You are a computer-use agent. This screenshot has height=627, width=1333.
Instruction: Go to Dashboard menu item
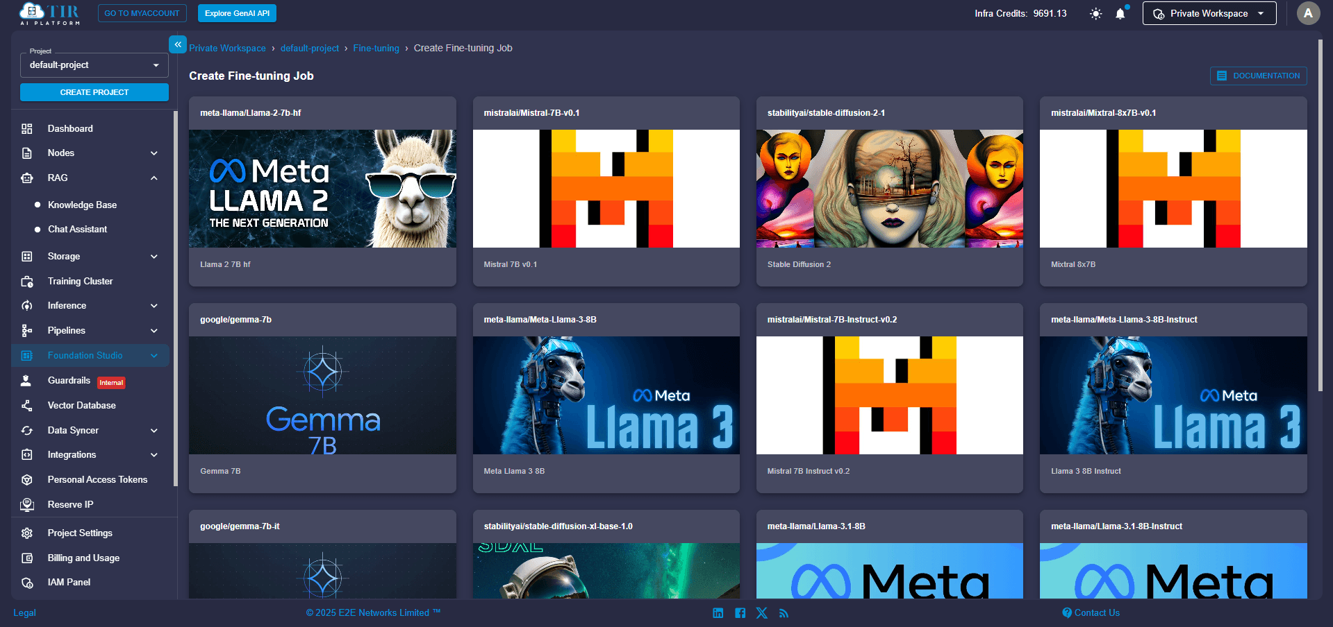[70, 129]
